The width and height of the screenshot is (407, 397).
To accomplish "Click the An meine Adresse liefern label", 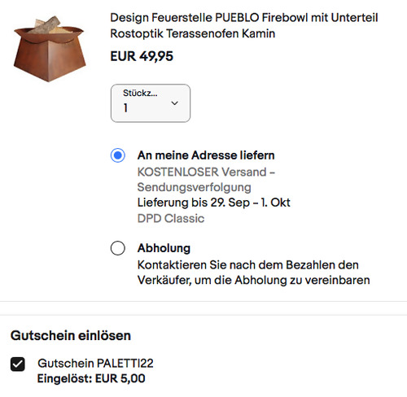I will click(x=206, y=155).
